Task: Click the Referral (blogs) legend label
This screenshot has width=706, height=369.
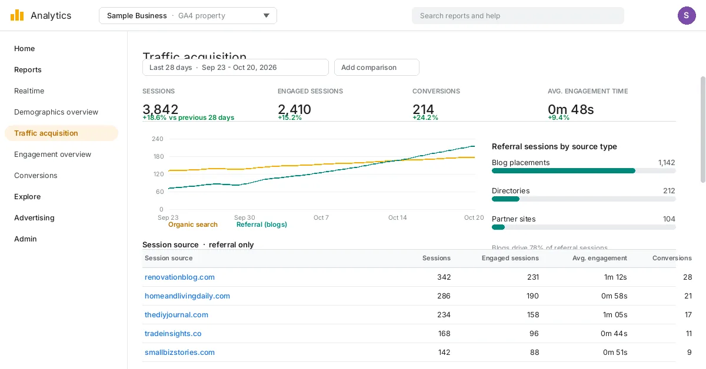Action: coord(262,224)
